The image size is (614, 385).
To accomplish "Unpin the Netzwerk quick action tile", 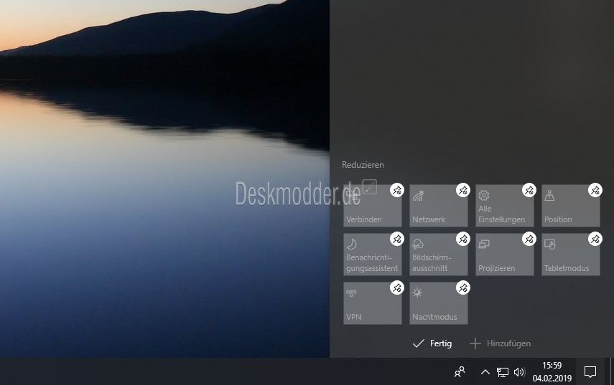I will (463, 190).
